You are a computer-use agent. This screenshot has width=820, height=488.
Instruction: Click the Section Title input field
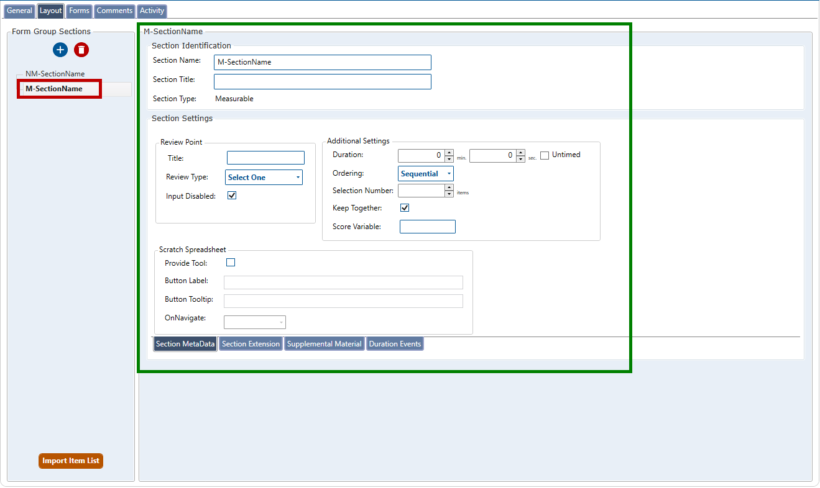click(322, 82)
